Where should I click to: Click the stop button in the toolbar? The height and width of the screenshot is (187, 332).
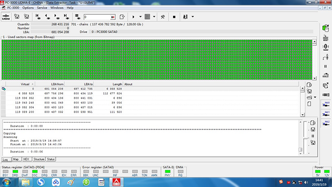pos(174,17)
